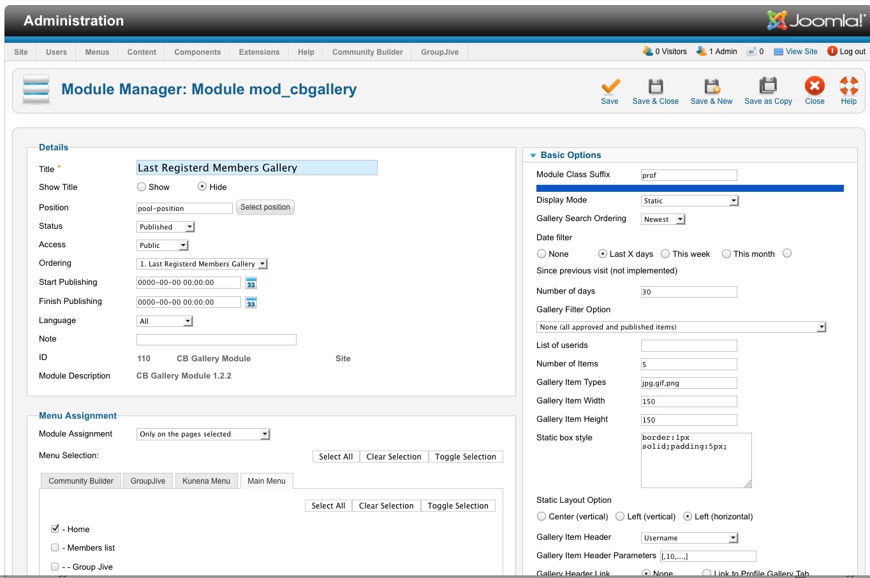Click upper Clear Selection button
This screenshot has width=870, height=578.
[394, 457]
